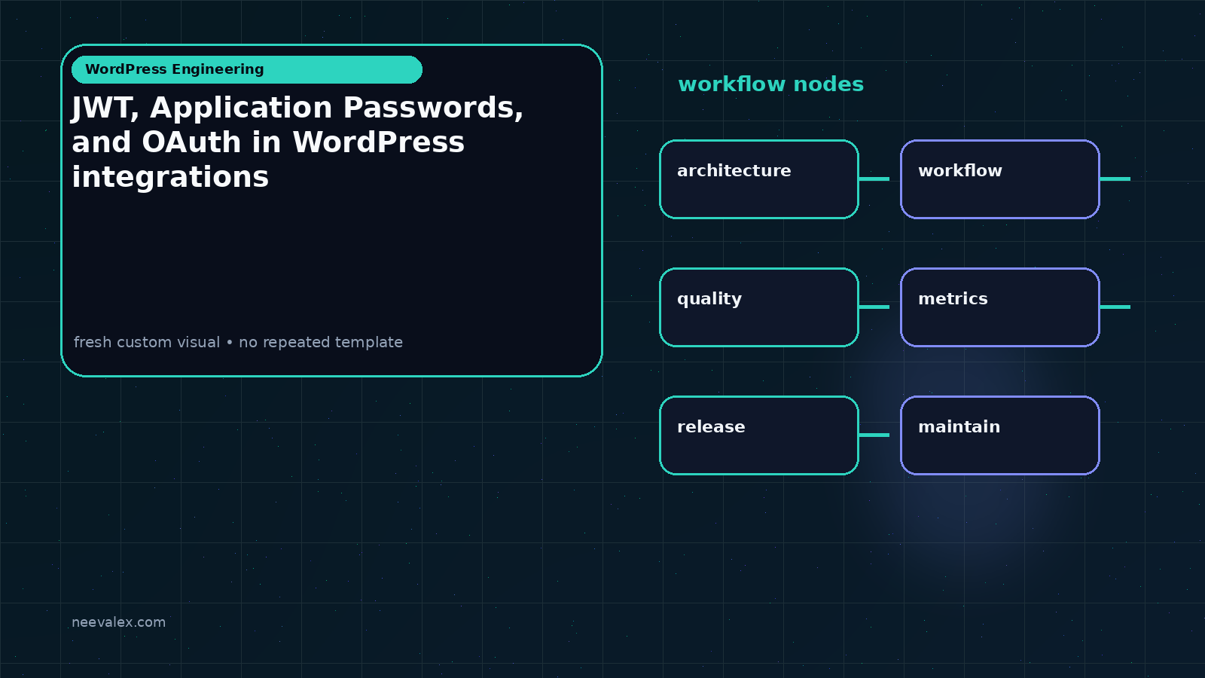Open the metrics node
The height and width of the screenshot is (678, 1205).
(x=1000, y=307)
